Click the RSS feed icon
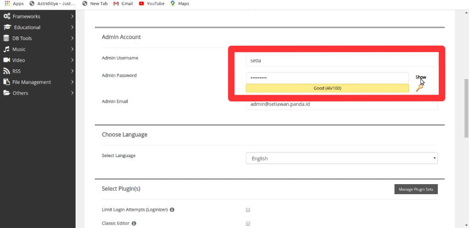The image size is (469, 228). [6, 71]
